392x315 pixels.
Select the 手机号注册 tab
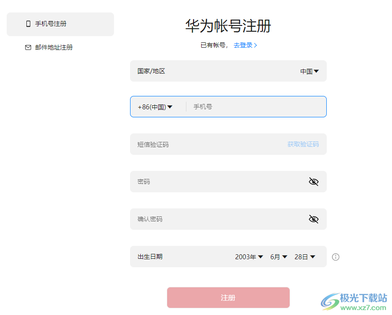pos(60,24)
